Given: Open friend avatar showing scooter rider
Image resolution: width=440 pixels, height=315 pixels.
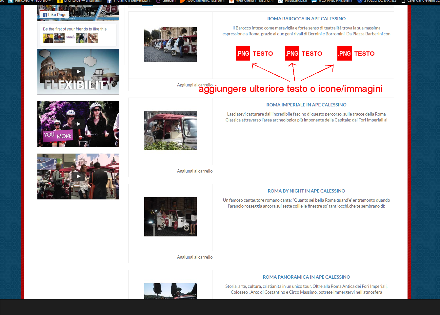Looking at the screenshot, I should click(x=82, y=38).
